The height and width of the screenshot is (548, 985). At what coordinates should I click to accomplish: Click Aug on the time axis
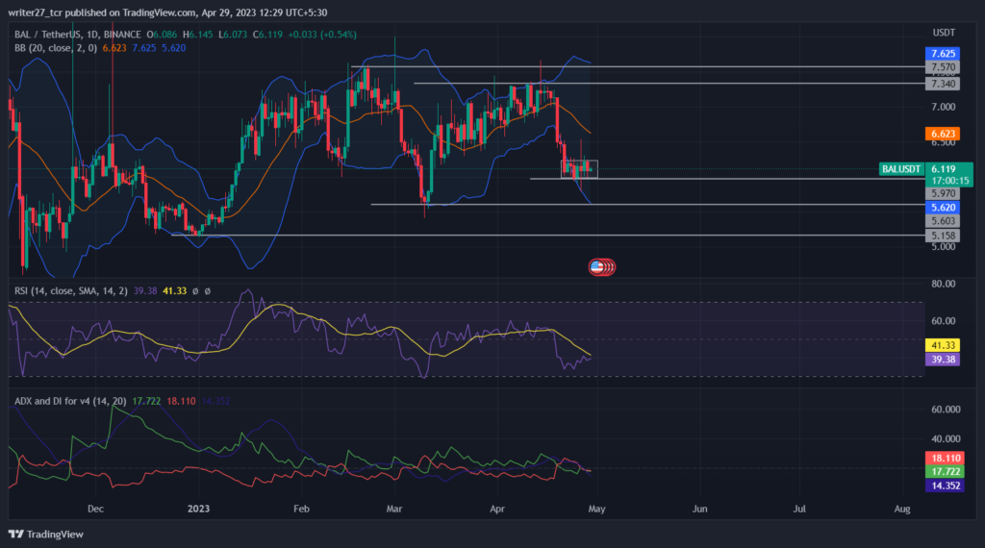click(x=902, y=510)
